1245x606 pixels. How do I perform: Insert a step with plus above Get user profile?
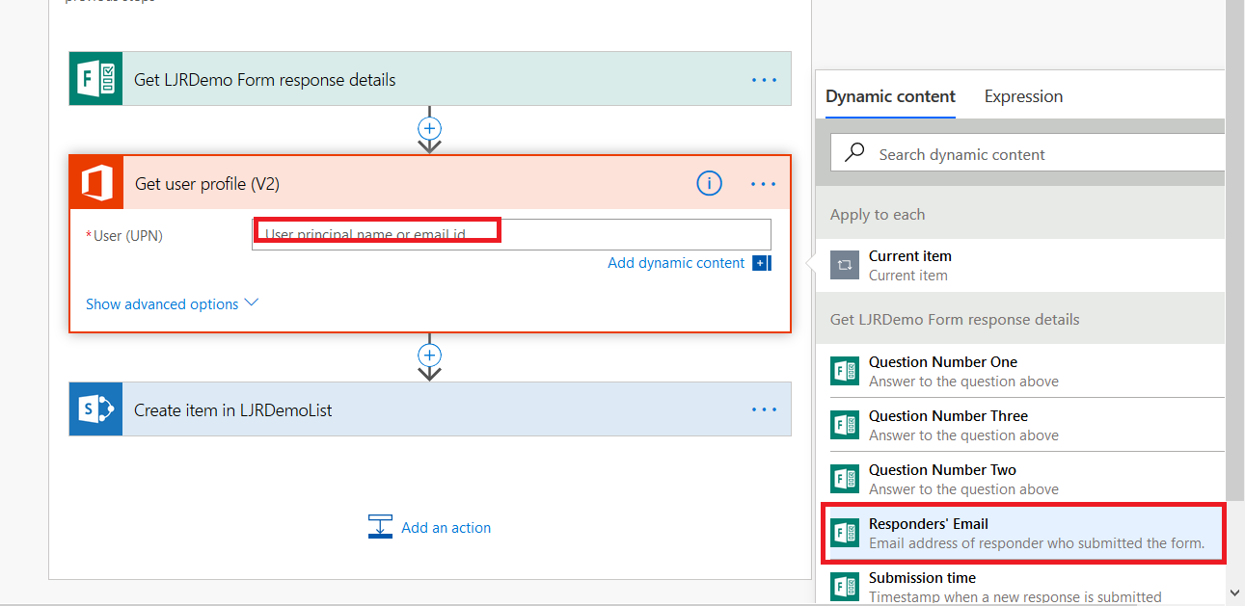click(429, 128)
